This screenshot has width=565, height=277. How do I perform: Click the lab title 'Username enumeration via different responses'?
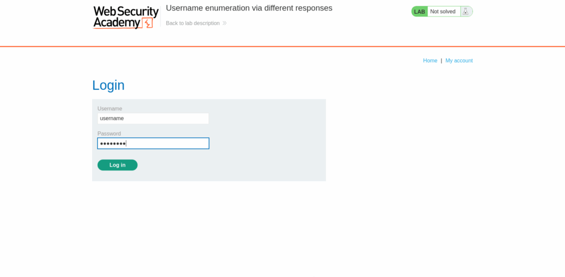[x=249, y=8]
